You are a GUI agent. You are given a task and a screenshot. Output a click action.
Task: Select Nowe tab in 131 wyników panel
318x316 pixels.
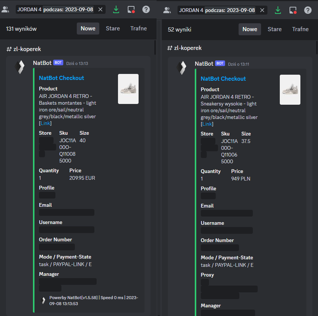pyautogui.click(x=88, y=29)
